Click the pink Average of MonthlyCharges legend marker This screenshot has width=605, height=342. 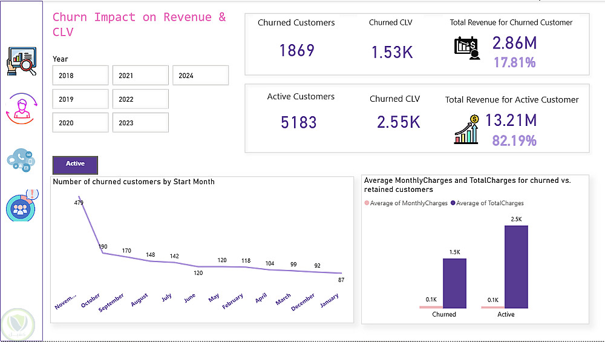click(367, 203)
